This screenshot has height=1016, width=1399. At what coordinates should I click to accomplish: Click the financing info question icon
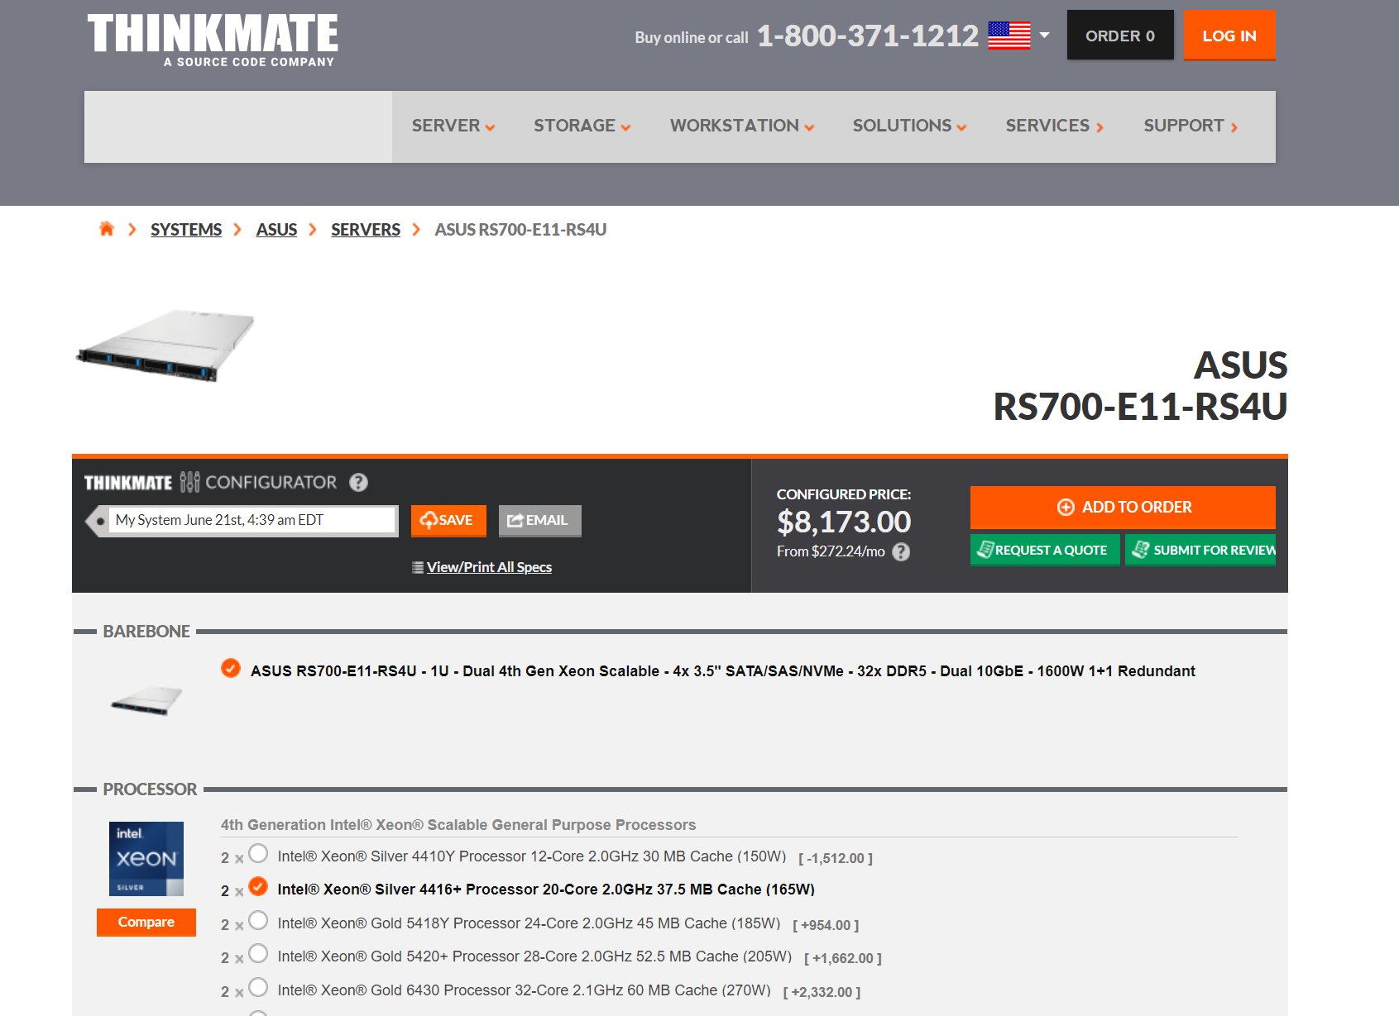[x=901, y=551]
